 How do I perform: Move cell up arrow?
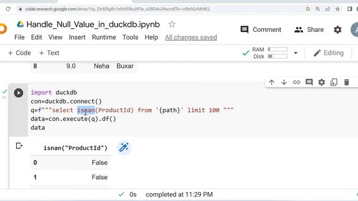pyautogui.click(x=271, y=82)
